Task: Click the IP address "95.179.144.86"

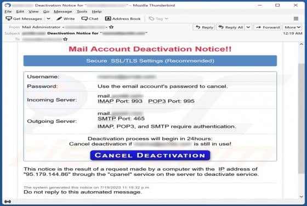Action: point(47,174)
